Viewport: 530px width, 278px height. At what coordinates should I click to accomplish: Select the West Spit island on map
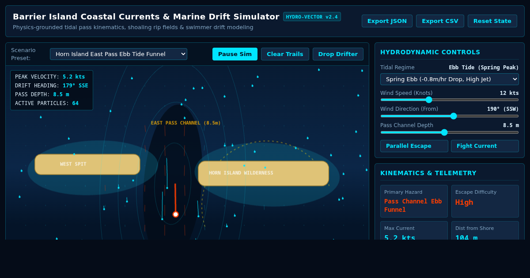[x=87, y=164]
